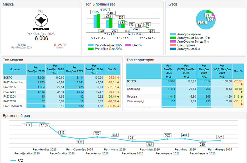247x163 pixels.
Task: Select PAZ Vector Next model row
Action: (x=14, y=83)
